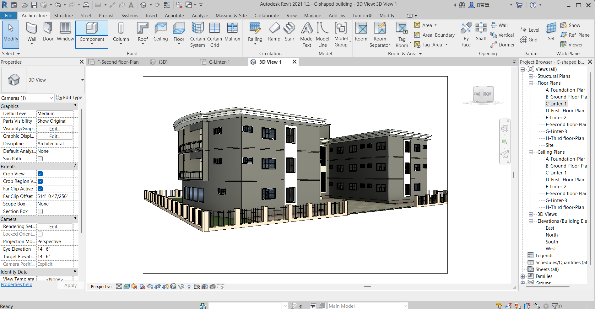The image size is (595, 309).
Task: Select D-First -Floor-Plan under Floor Plans
Action: coord(565,111)
